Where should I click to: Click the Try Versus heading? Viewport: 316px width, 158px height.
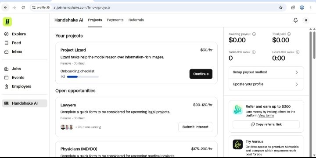tap(254, 141)
